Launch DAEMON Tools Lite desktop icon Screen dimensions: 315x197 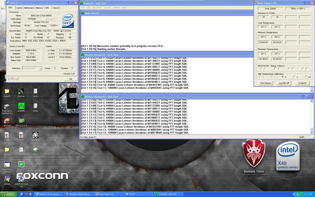21,179
